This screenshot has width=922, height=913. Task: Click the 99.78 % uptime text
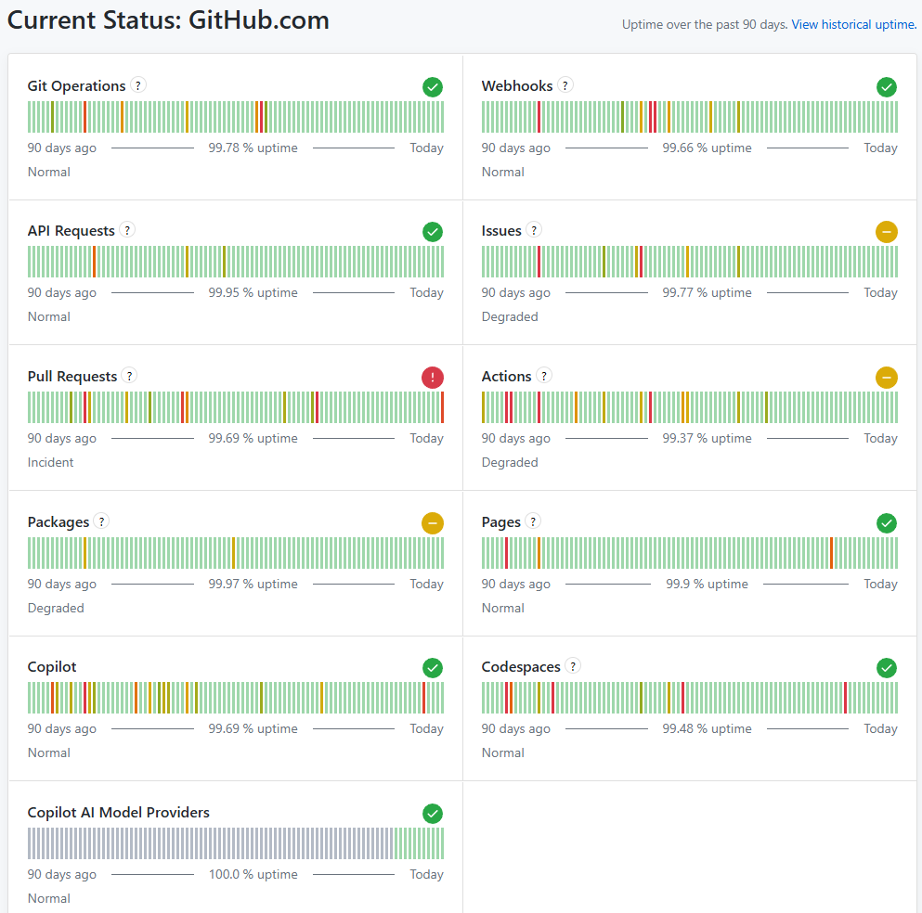(253, 148)
